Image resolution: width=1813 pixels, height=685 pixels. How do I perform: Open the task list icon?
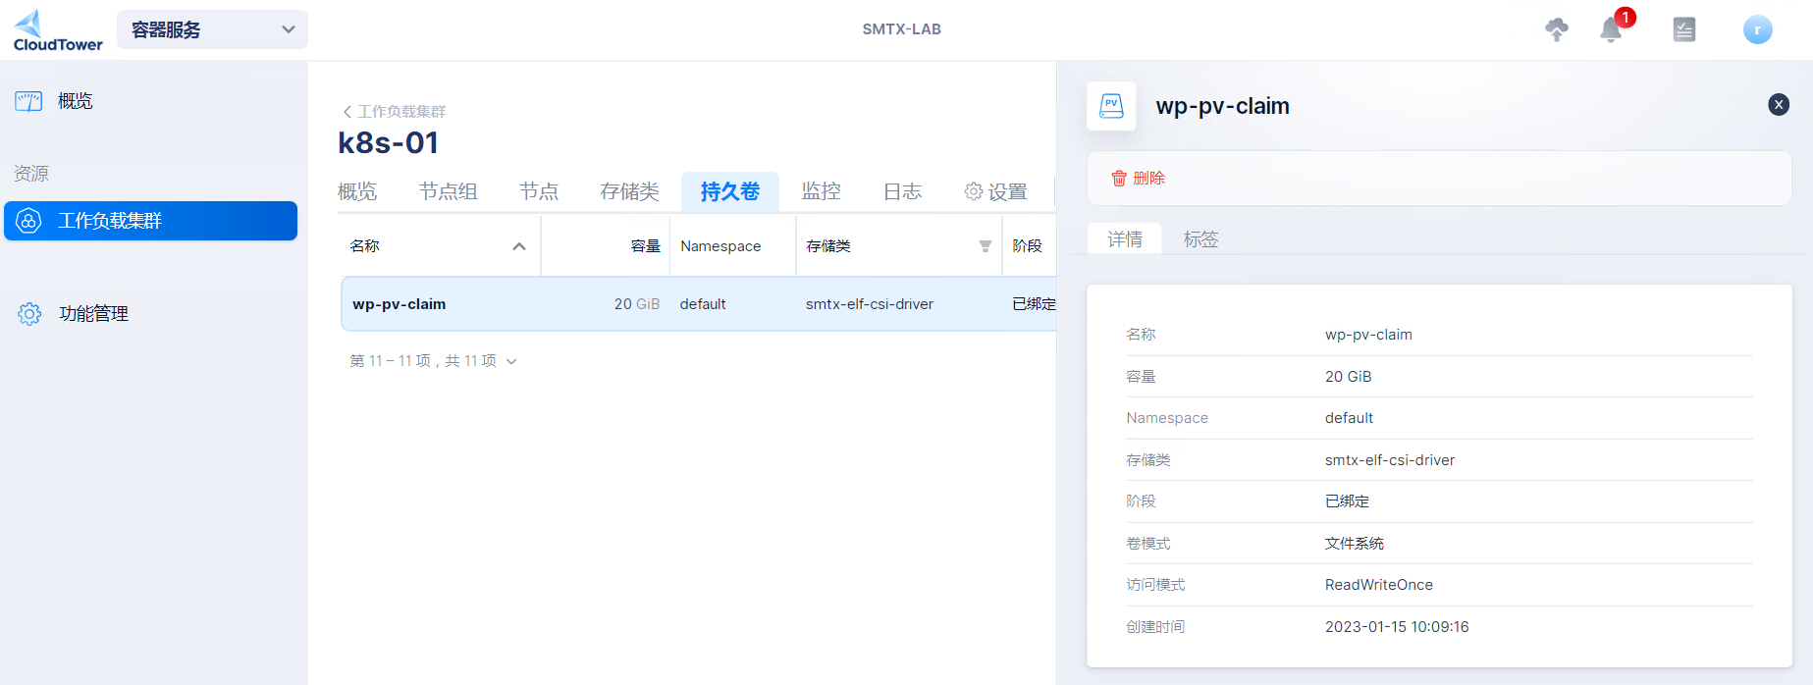pyautogui.click(x=1684, y=29)
